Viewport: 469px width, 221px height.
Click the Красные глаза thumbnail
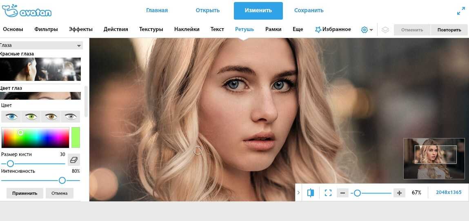[x=40, y=69]
